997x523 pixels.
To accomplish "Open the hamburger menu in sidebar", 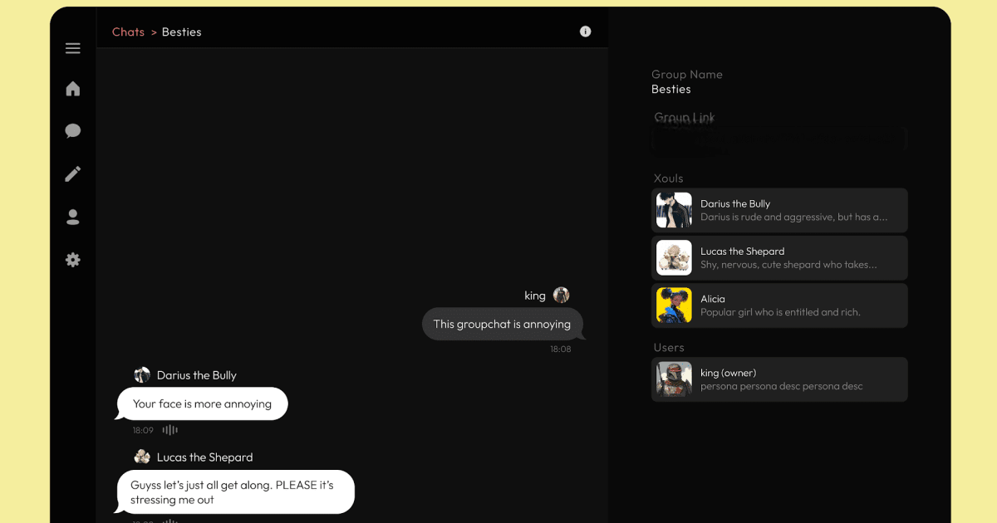I will click(x=73, y=49).
